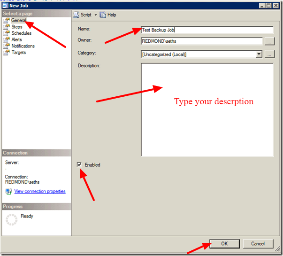283x256 pixels.
Task: Expand the Script dropdown arrow
Action: pyautogui.click(x=96, y=15)
